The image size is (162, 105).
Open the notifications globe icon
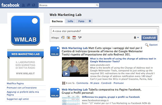click(34, 5)
